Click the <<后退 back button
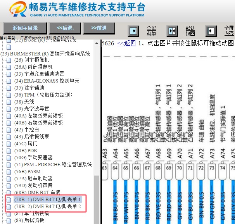The image size is (235, 224). pyautogui.click(x=65, y=28)
